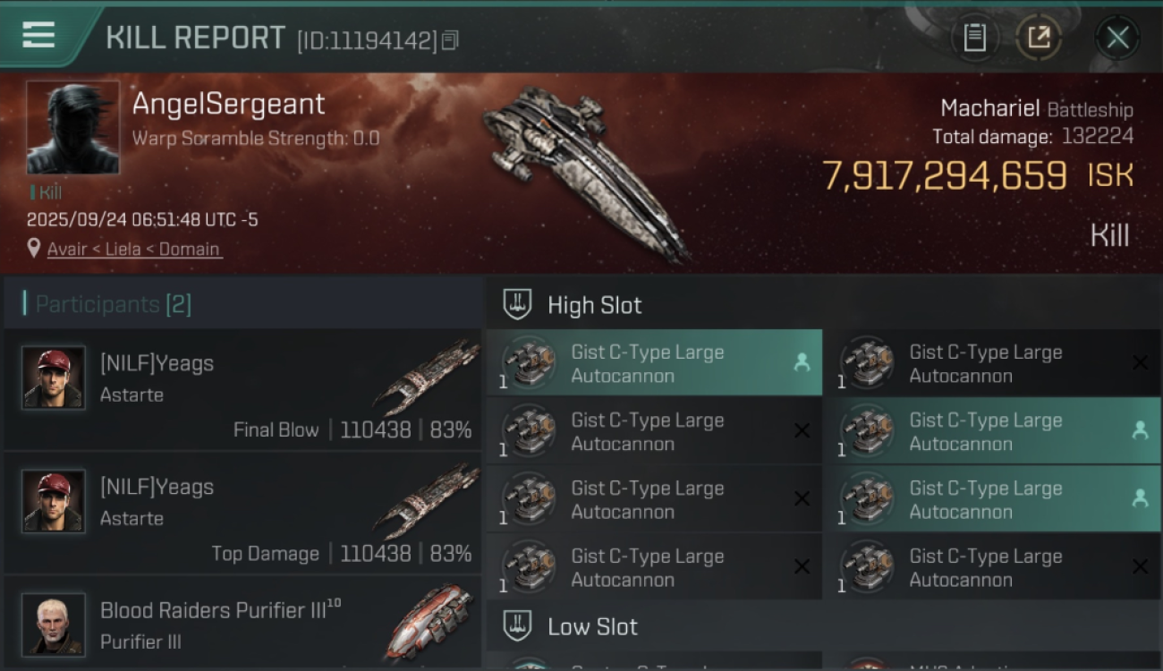Click the share export icon
The height and width of the screenshot is (671, 1163).
[1039, 38]
